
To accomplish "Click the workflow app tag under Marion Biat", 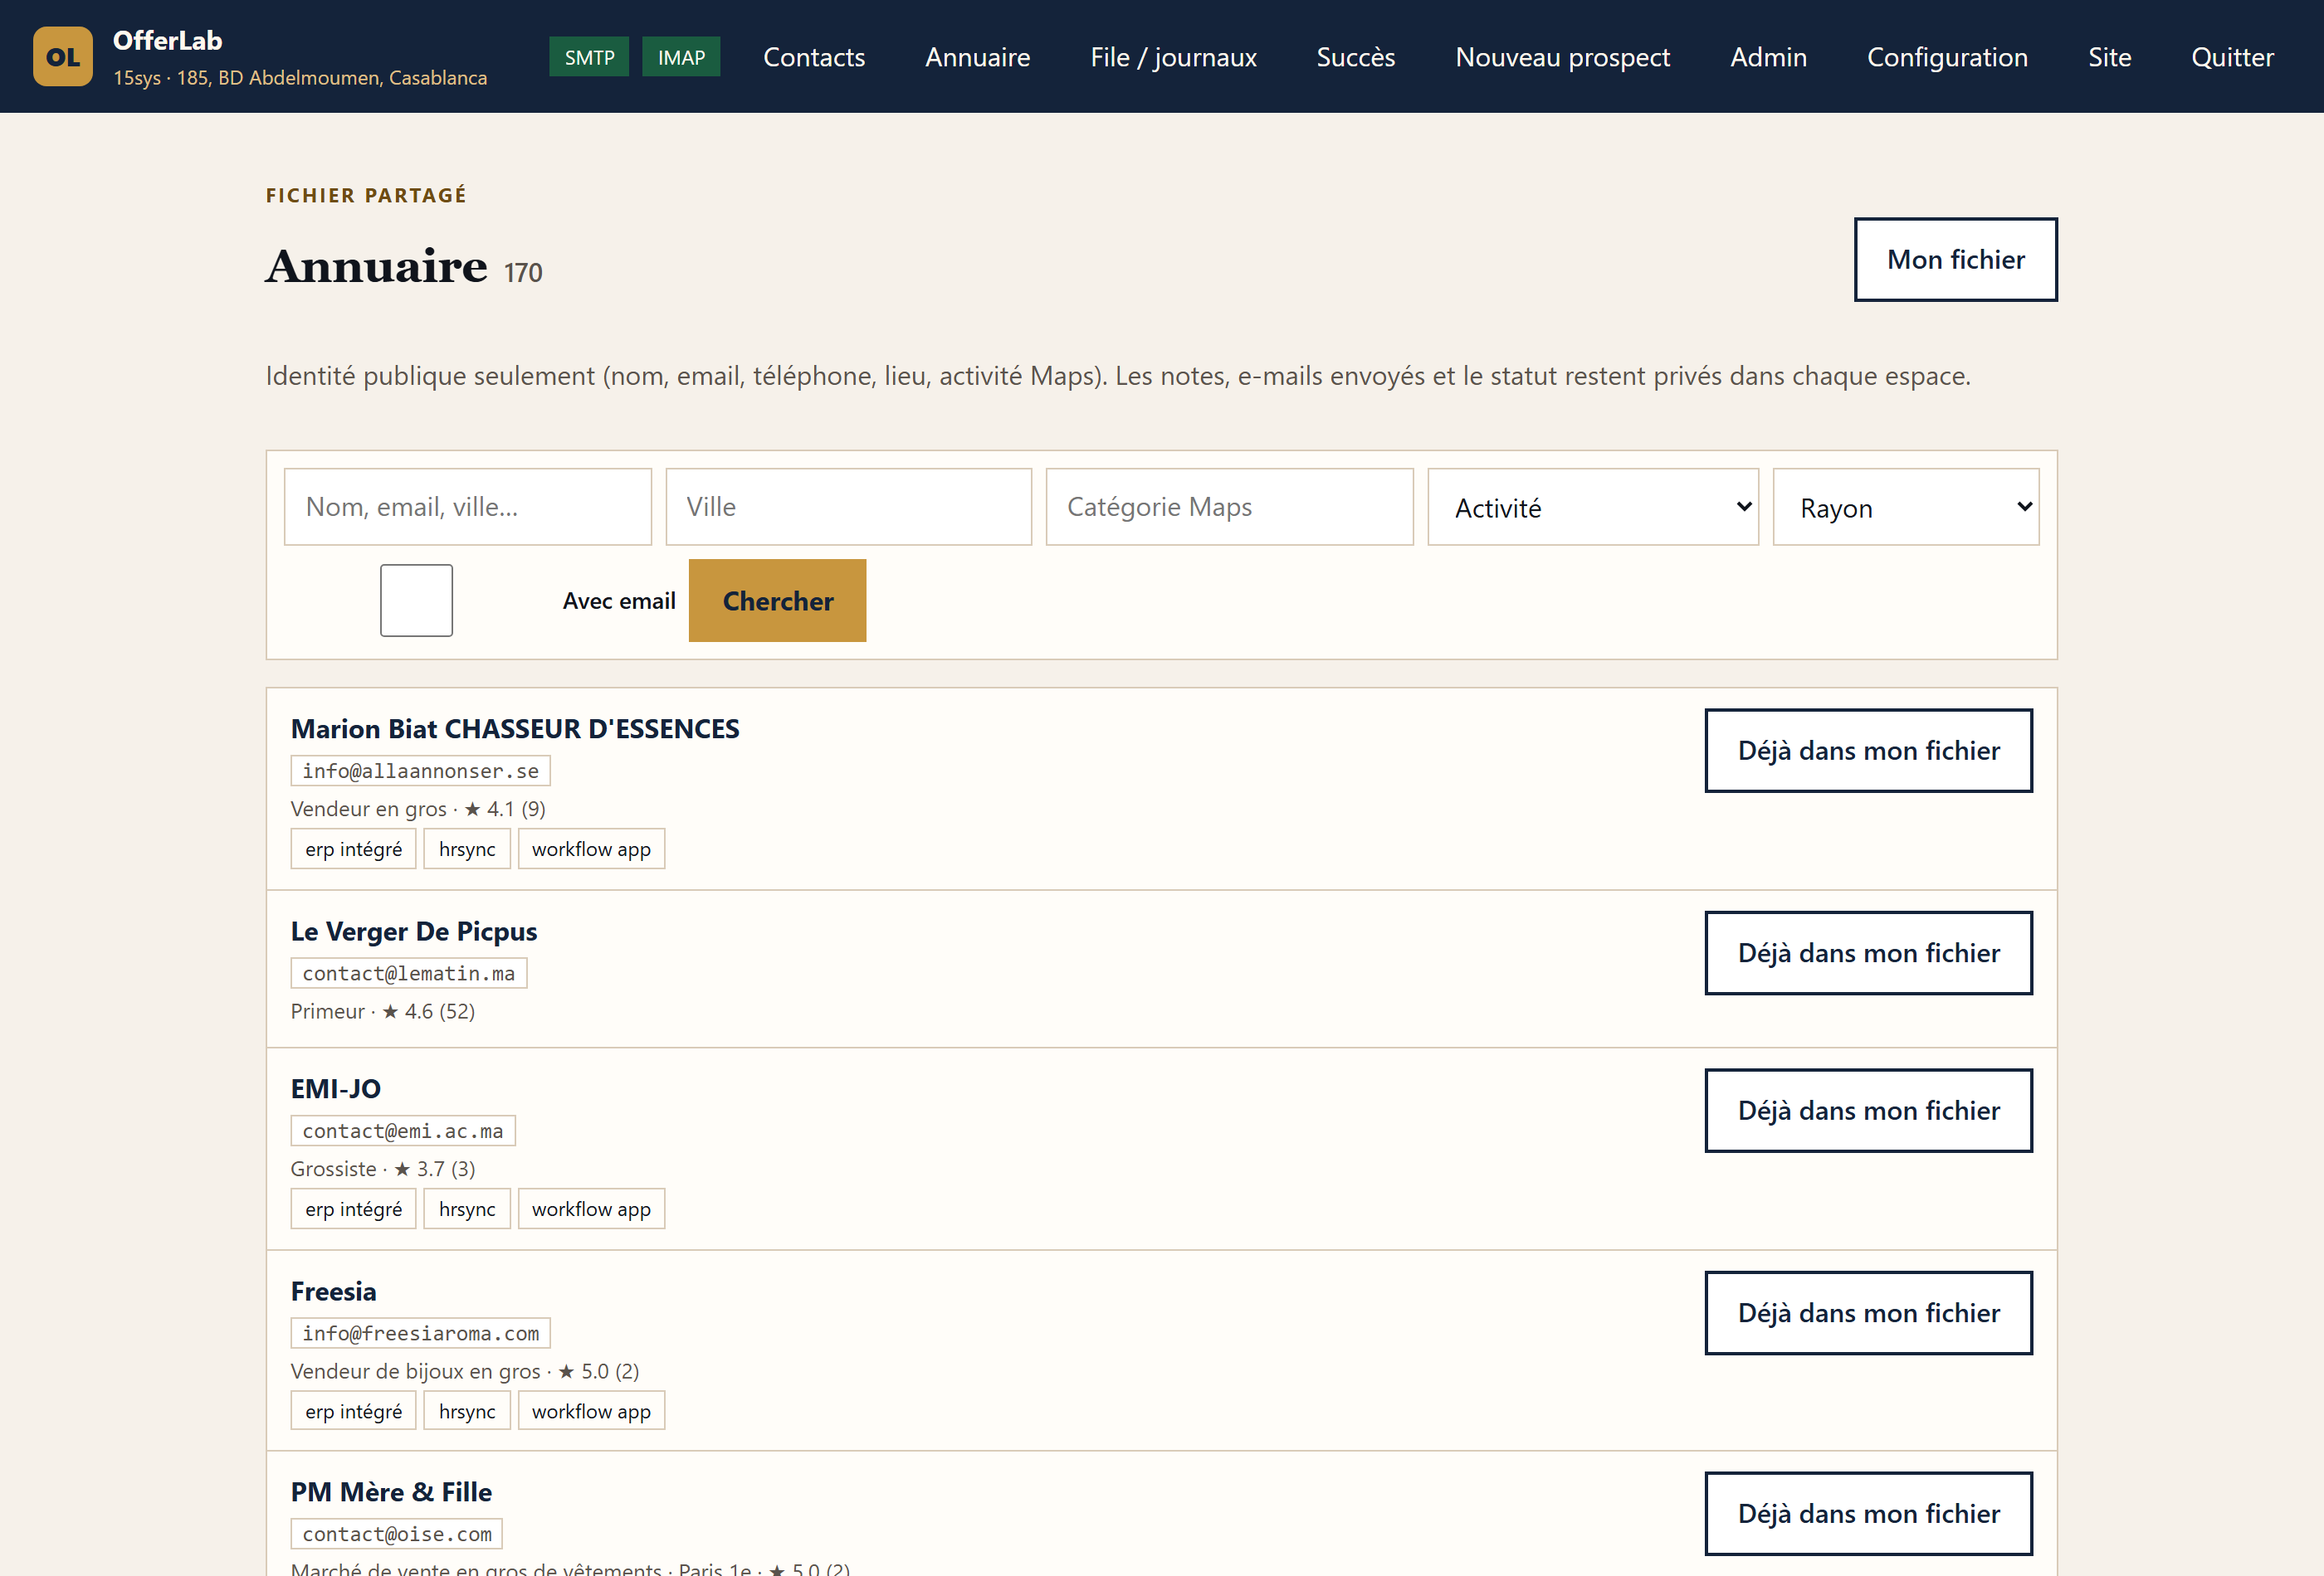I will coord(591,849).
